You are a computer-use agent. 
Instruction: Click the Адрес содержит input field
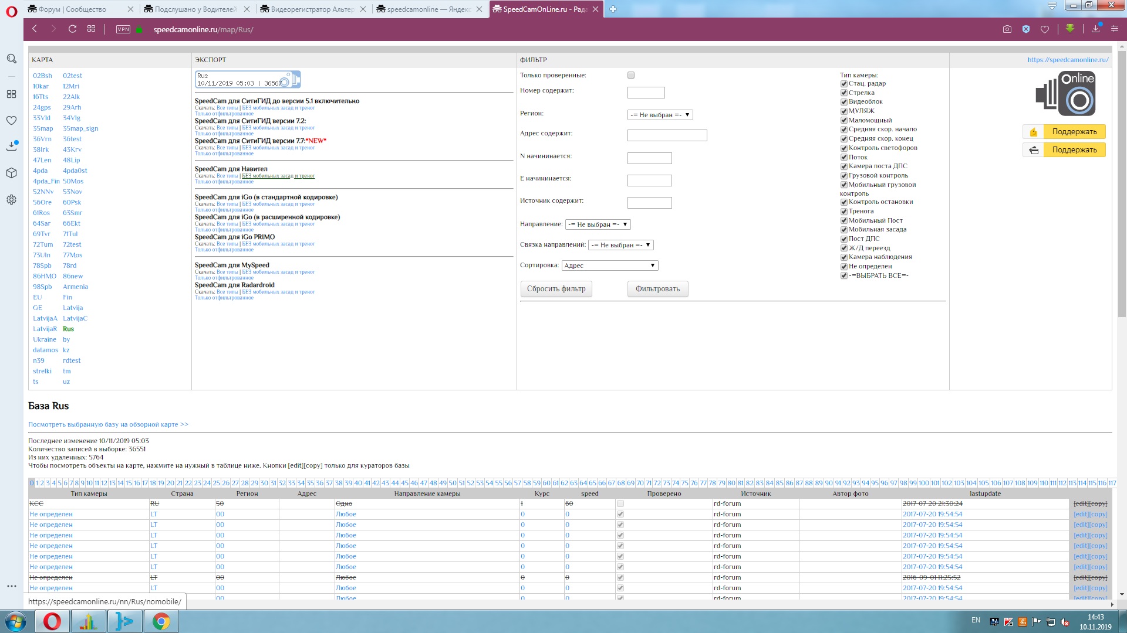click(x=667, y=136)
